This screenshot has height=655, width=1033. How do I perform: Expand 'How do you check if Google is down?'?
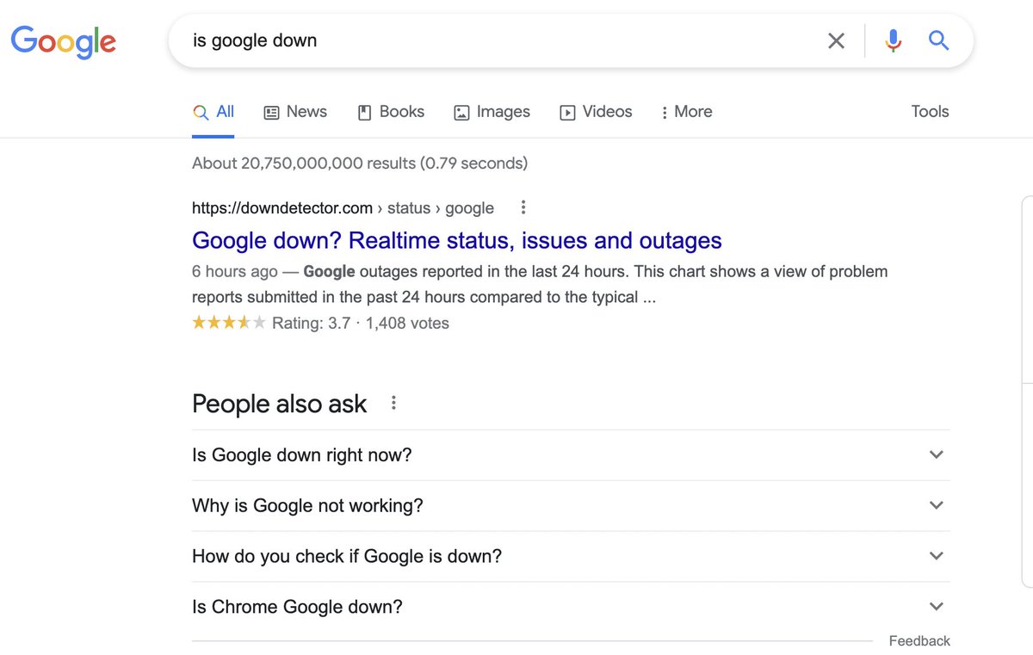point(571,556)
